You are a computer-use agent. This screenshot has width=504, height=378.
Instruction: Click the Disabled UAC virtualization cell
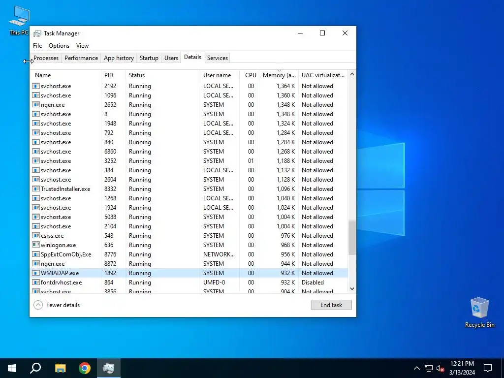[313, 282]
